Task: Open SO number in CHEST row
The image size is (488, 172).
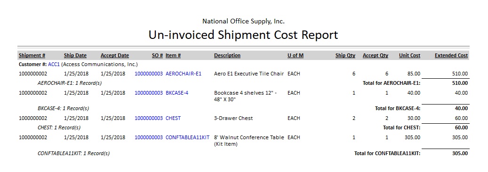Action: point(148,119)
